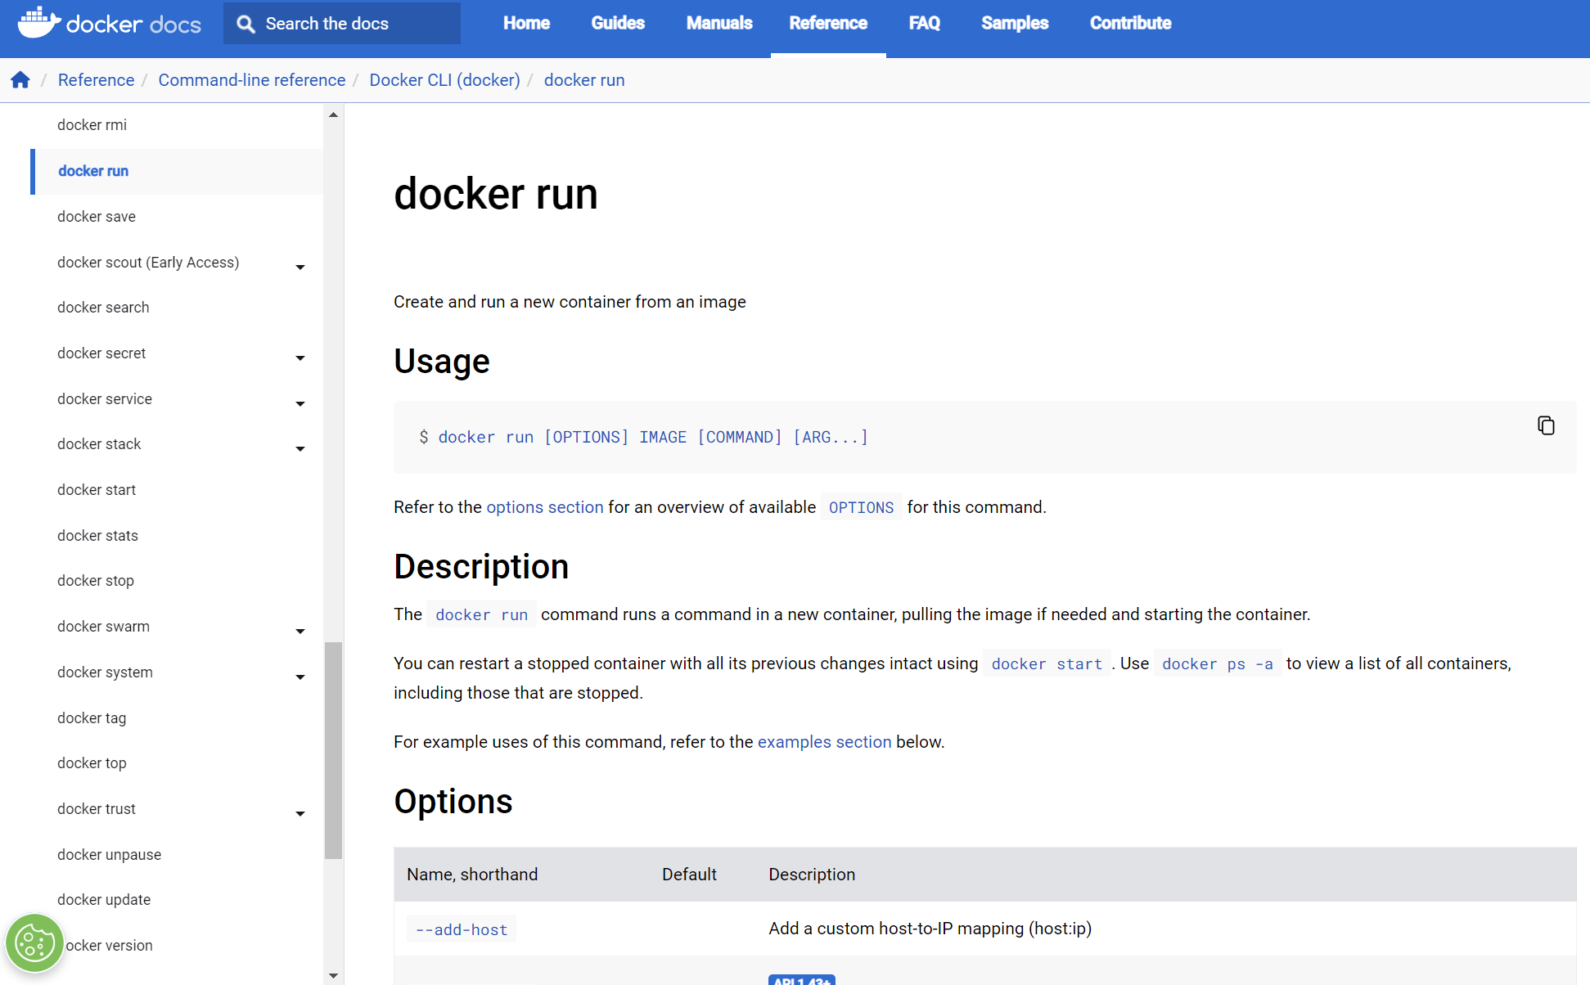
Task: Click the search magnifier icon
Action: point(245,24)
